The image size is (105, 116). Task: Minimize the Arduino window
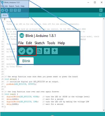(x=88, y=2)
